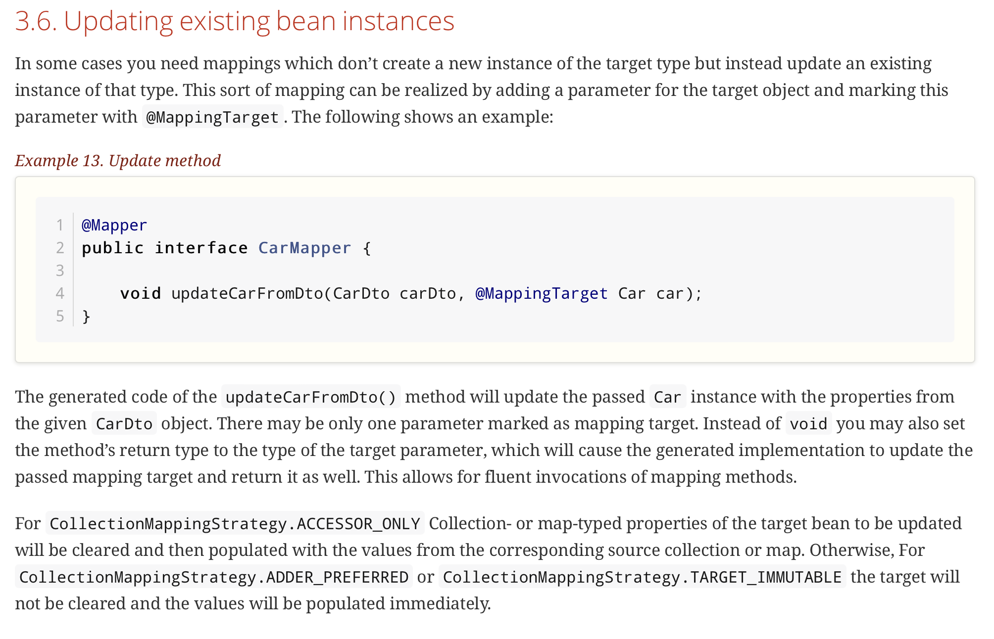
Task: Click the inline 'void' code snippet in paragraph
Action: pyautogui.click(x=808, y=424)
